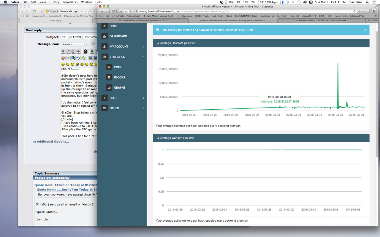Expand the Other sidebar section
380x237 pixels.
coord(122,108)
